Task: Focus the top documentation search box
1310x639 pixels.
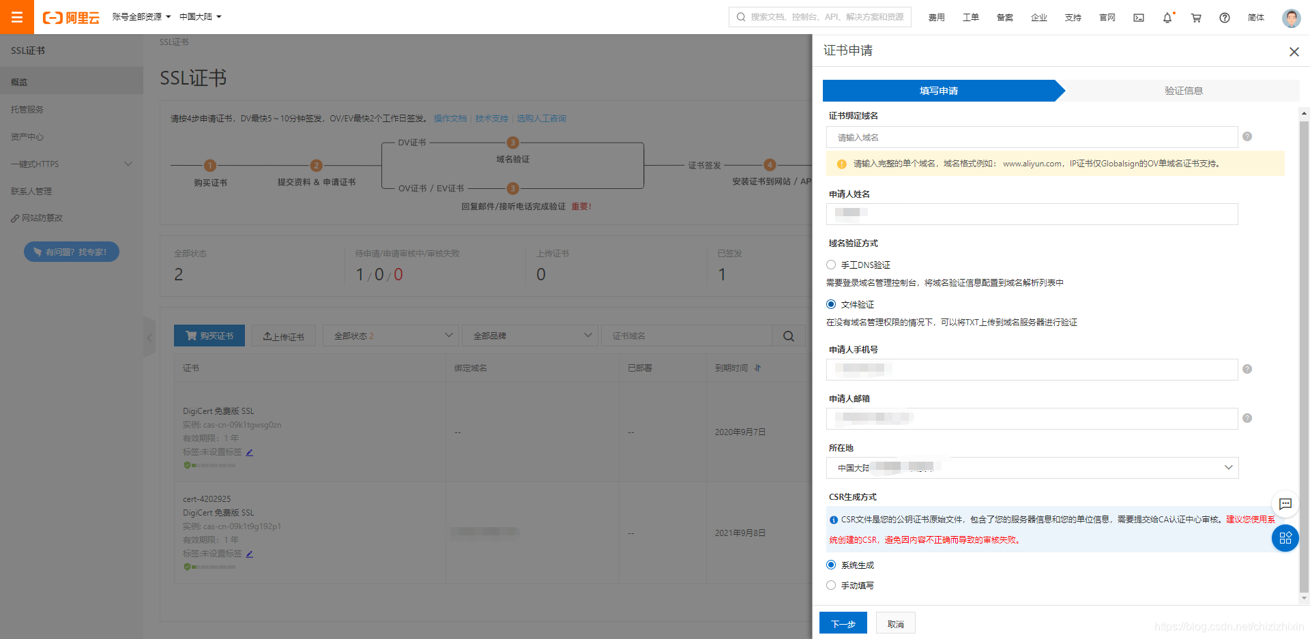Action: [820, 17]
